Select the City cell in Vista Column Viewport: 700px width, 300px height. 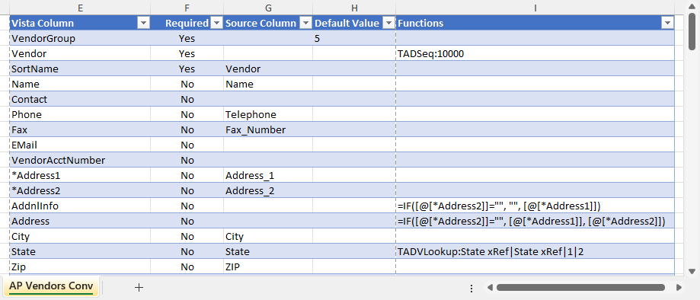80,236
